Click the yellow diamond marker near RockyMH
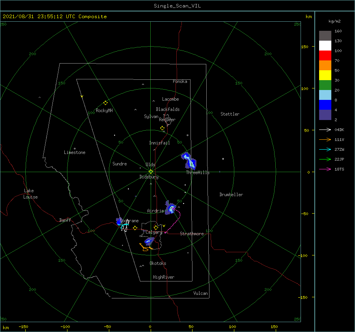 point(105,103)
